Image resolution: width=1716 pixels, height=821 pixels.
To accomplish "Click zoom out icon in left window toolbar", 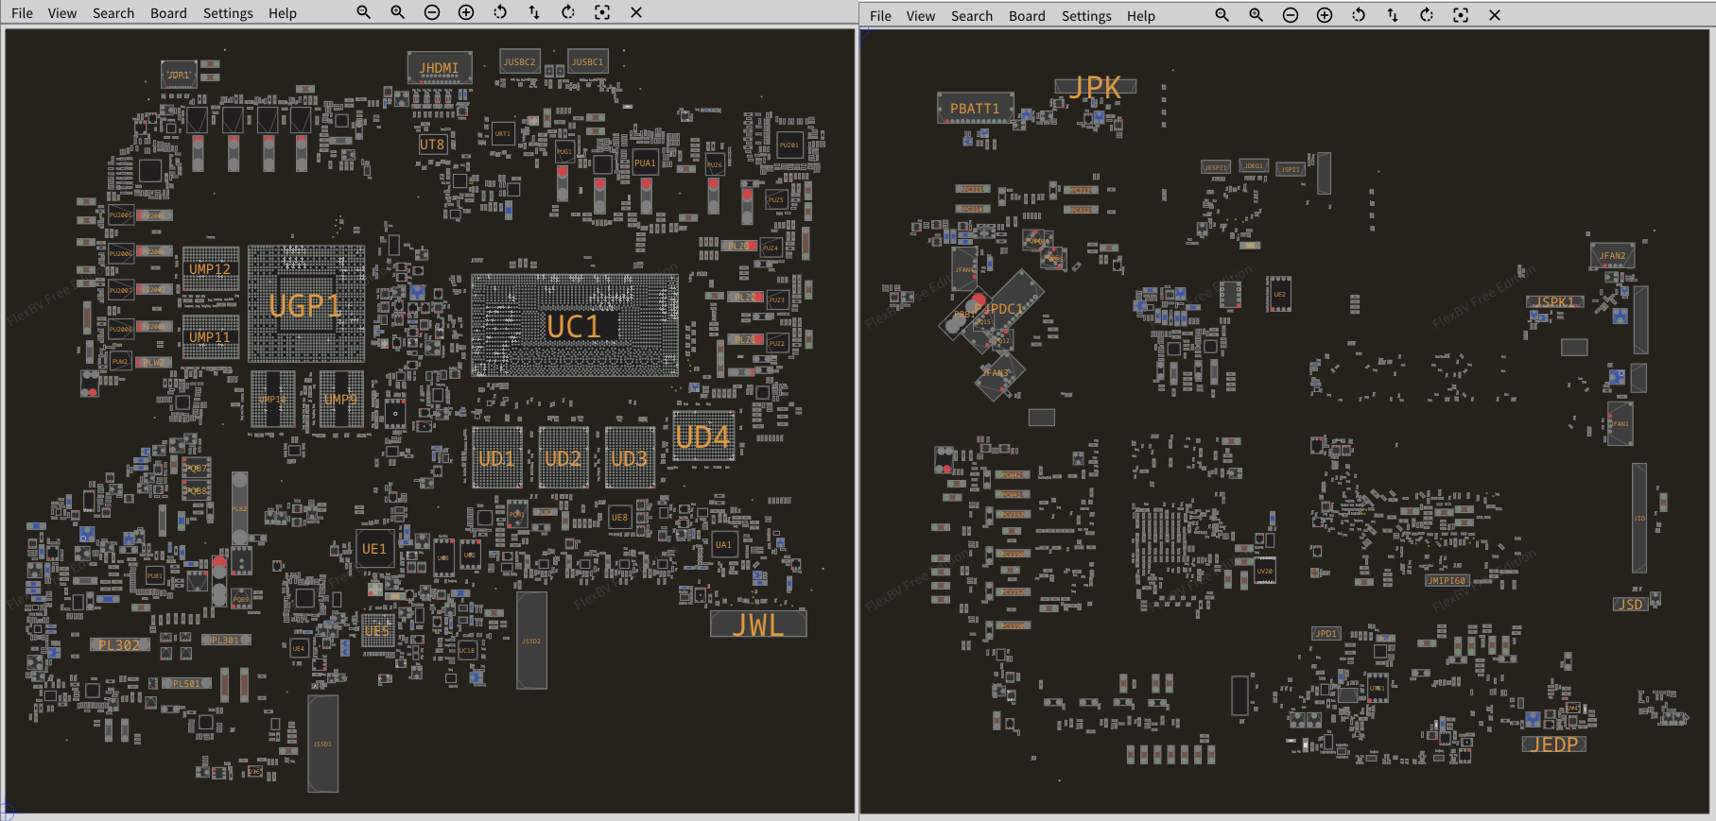I will point(432,12).
